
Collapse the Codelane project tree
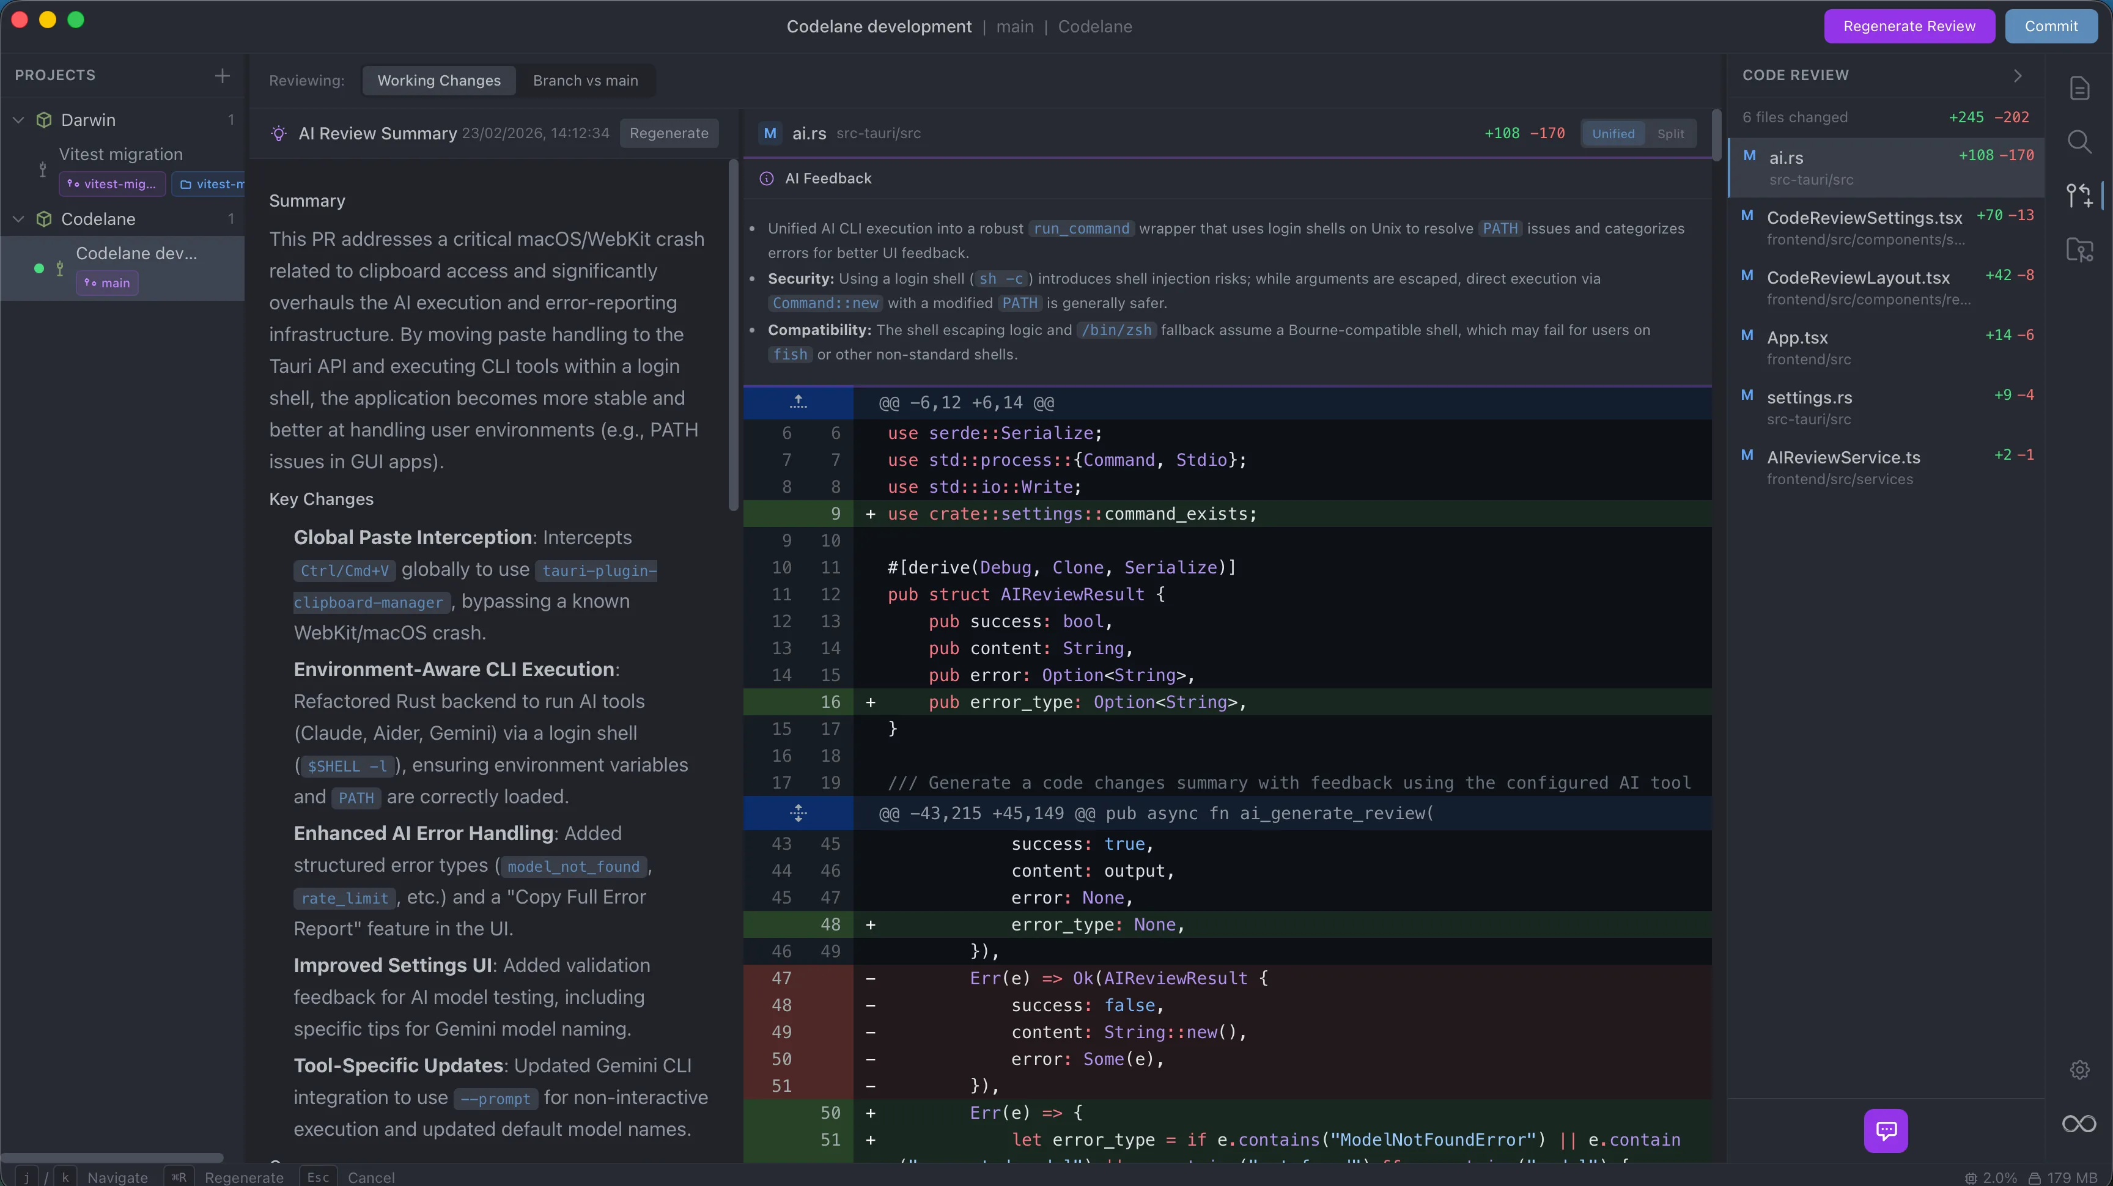pos(18,219)
